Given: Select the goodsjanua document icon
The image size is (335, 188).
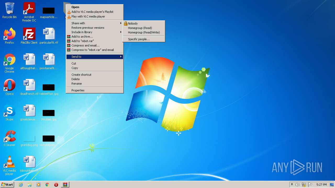Looking at the screenshot, I should point(29,113).
